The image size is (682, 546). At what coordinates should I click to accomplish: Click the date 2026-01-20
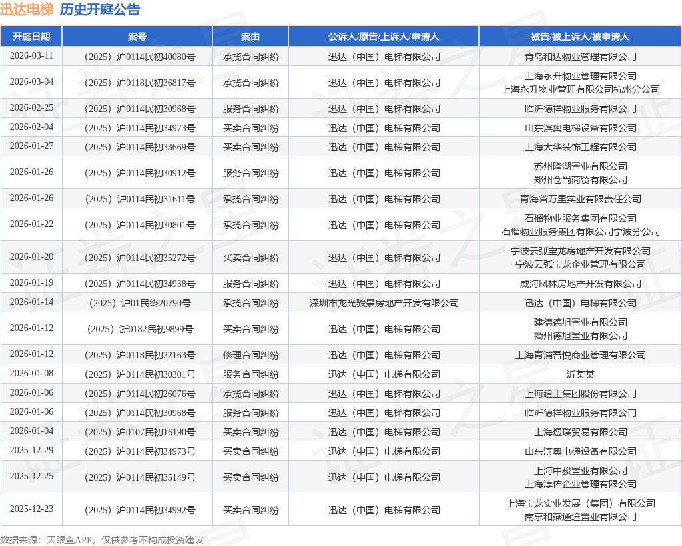(31, 256)
